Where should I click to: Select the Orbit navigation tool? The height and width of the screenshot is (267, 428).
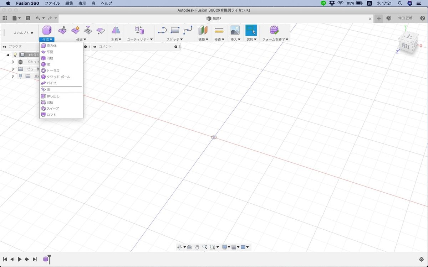pyautogui.click(x=179, y=247)
